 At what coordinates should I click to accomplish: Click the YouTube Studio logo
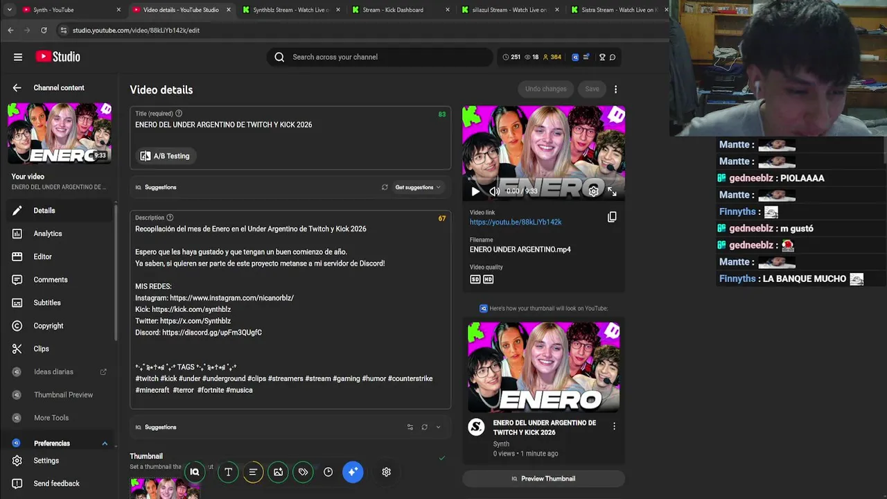tap(58, 57)
